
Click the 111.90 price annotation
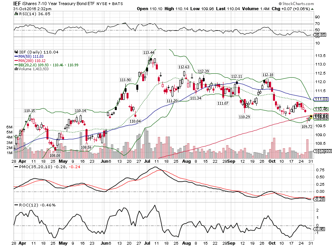125,80
